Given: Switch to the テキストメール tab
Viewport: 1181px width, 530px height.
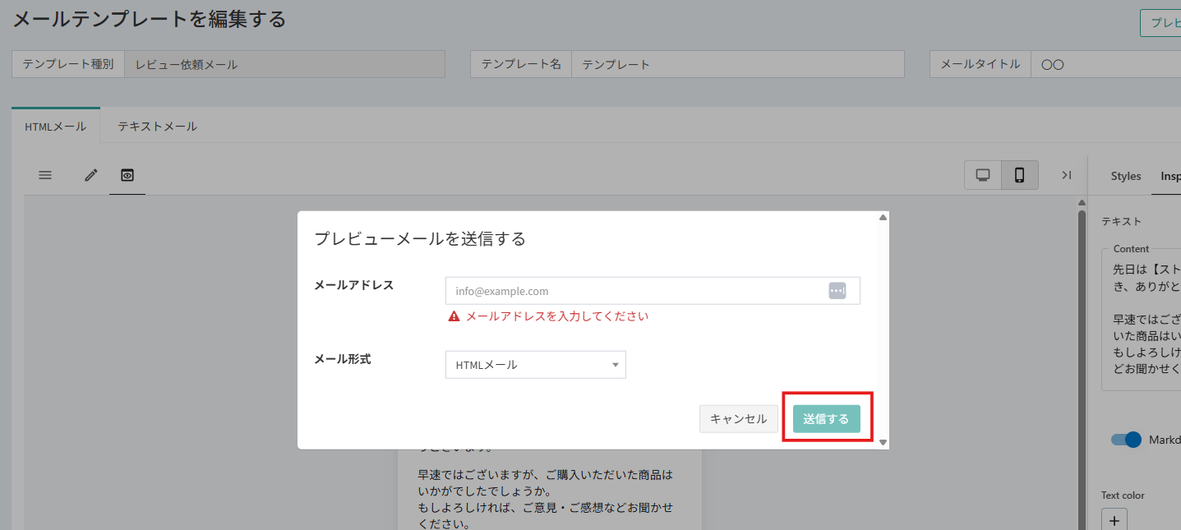Looking at the screenshot, I should click(157, 127).
